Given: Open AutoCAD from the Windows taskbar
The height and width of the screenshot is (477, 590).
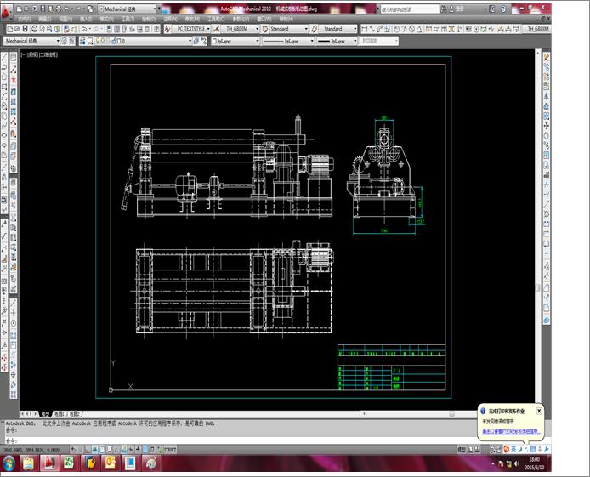Looking at the screenshot, I should coord(49,463).
